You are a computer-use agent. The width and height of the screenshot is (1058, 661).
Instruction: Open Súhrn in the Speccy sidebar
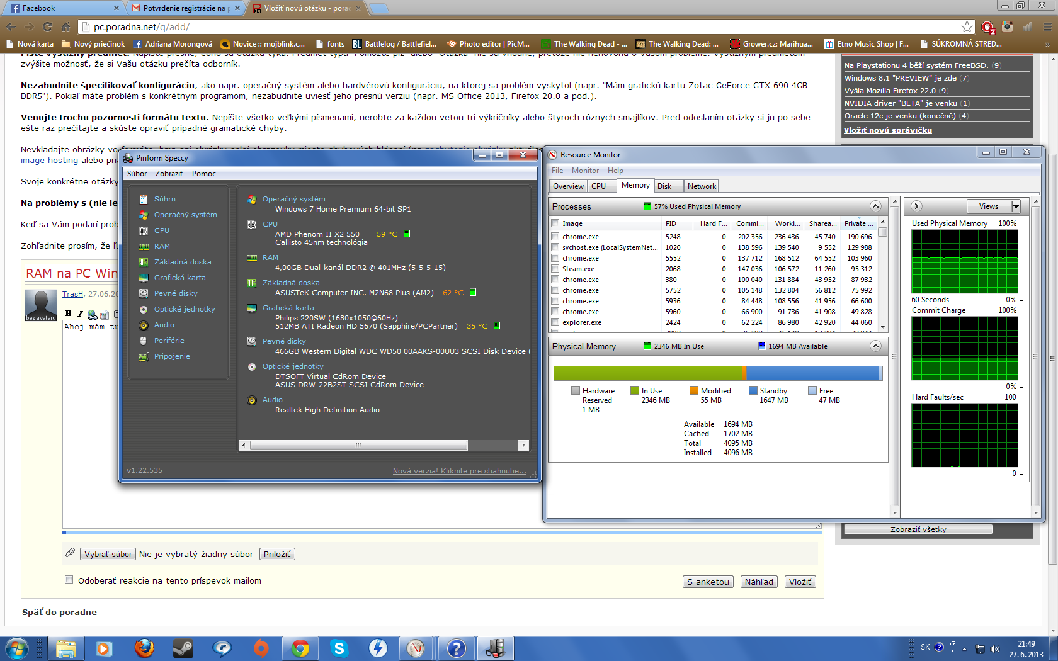pos(164,199)
